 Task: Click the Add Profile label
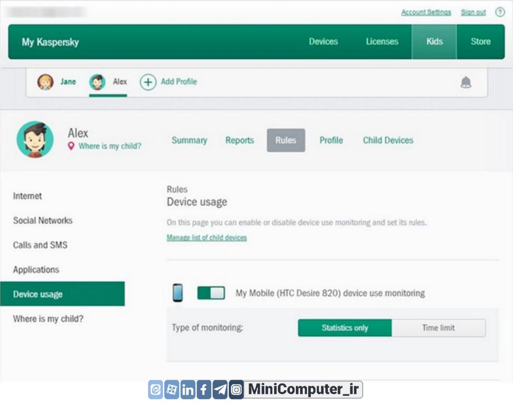[x=179, y=82]
